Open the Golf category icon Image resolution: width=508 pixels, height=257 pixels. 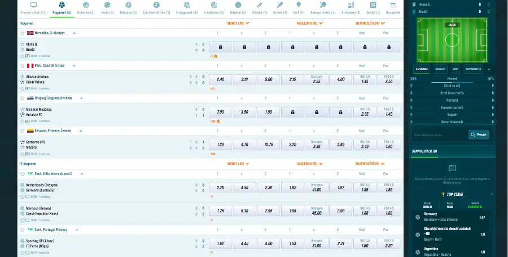[x=299, y=5]
